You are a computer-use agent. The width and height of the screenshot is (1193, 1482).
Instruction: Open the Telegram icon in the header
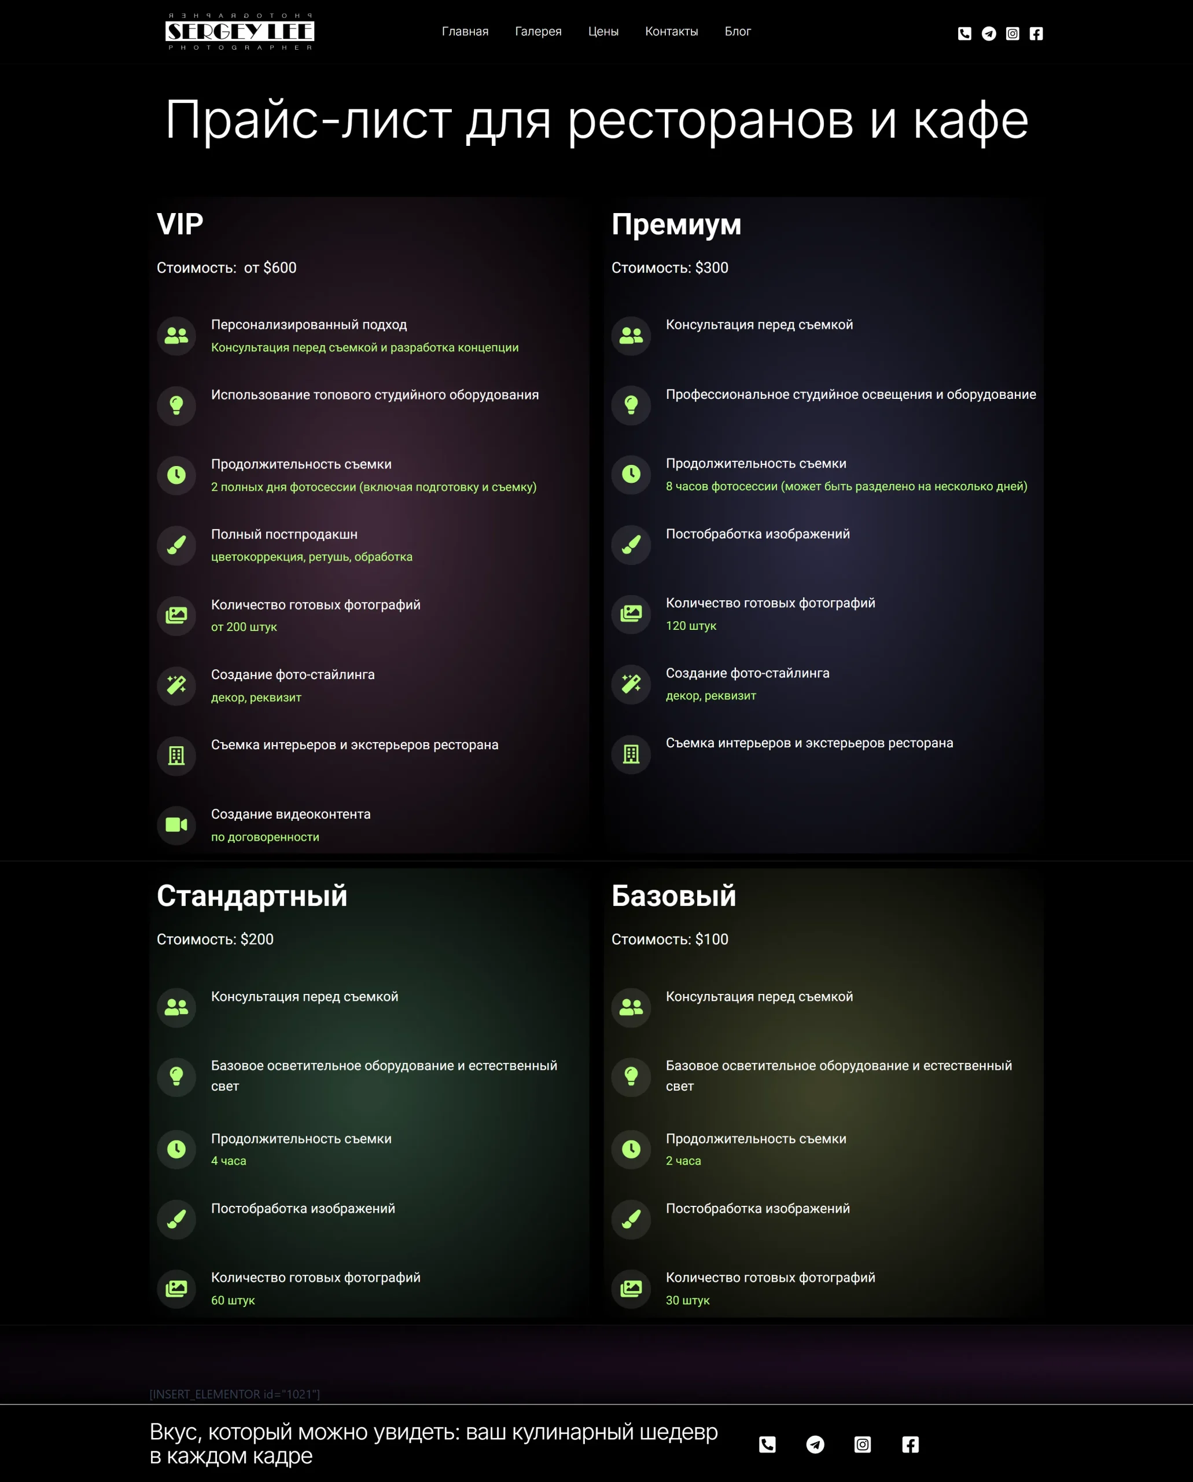988,34
